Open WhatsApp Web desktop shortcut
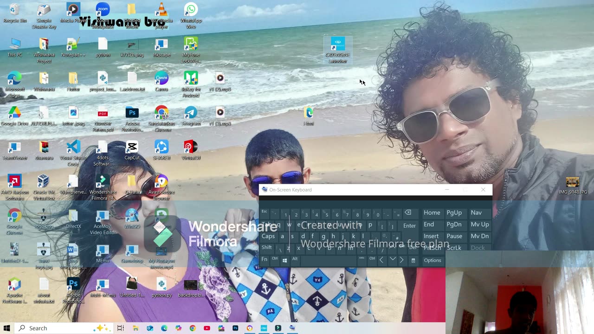Image resolution: width=594 pixels, height=334 pixels. coord(191,16)
